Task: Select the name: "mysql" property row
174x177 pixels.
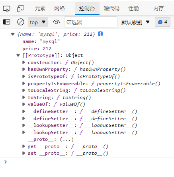Action: click(41, 41)
